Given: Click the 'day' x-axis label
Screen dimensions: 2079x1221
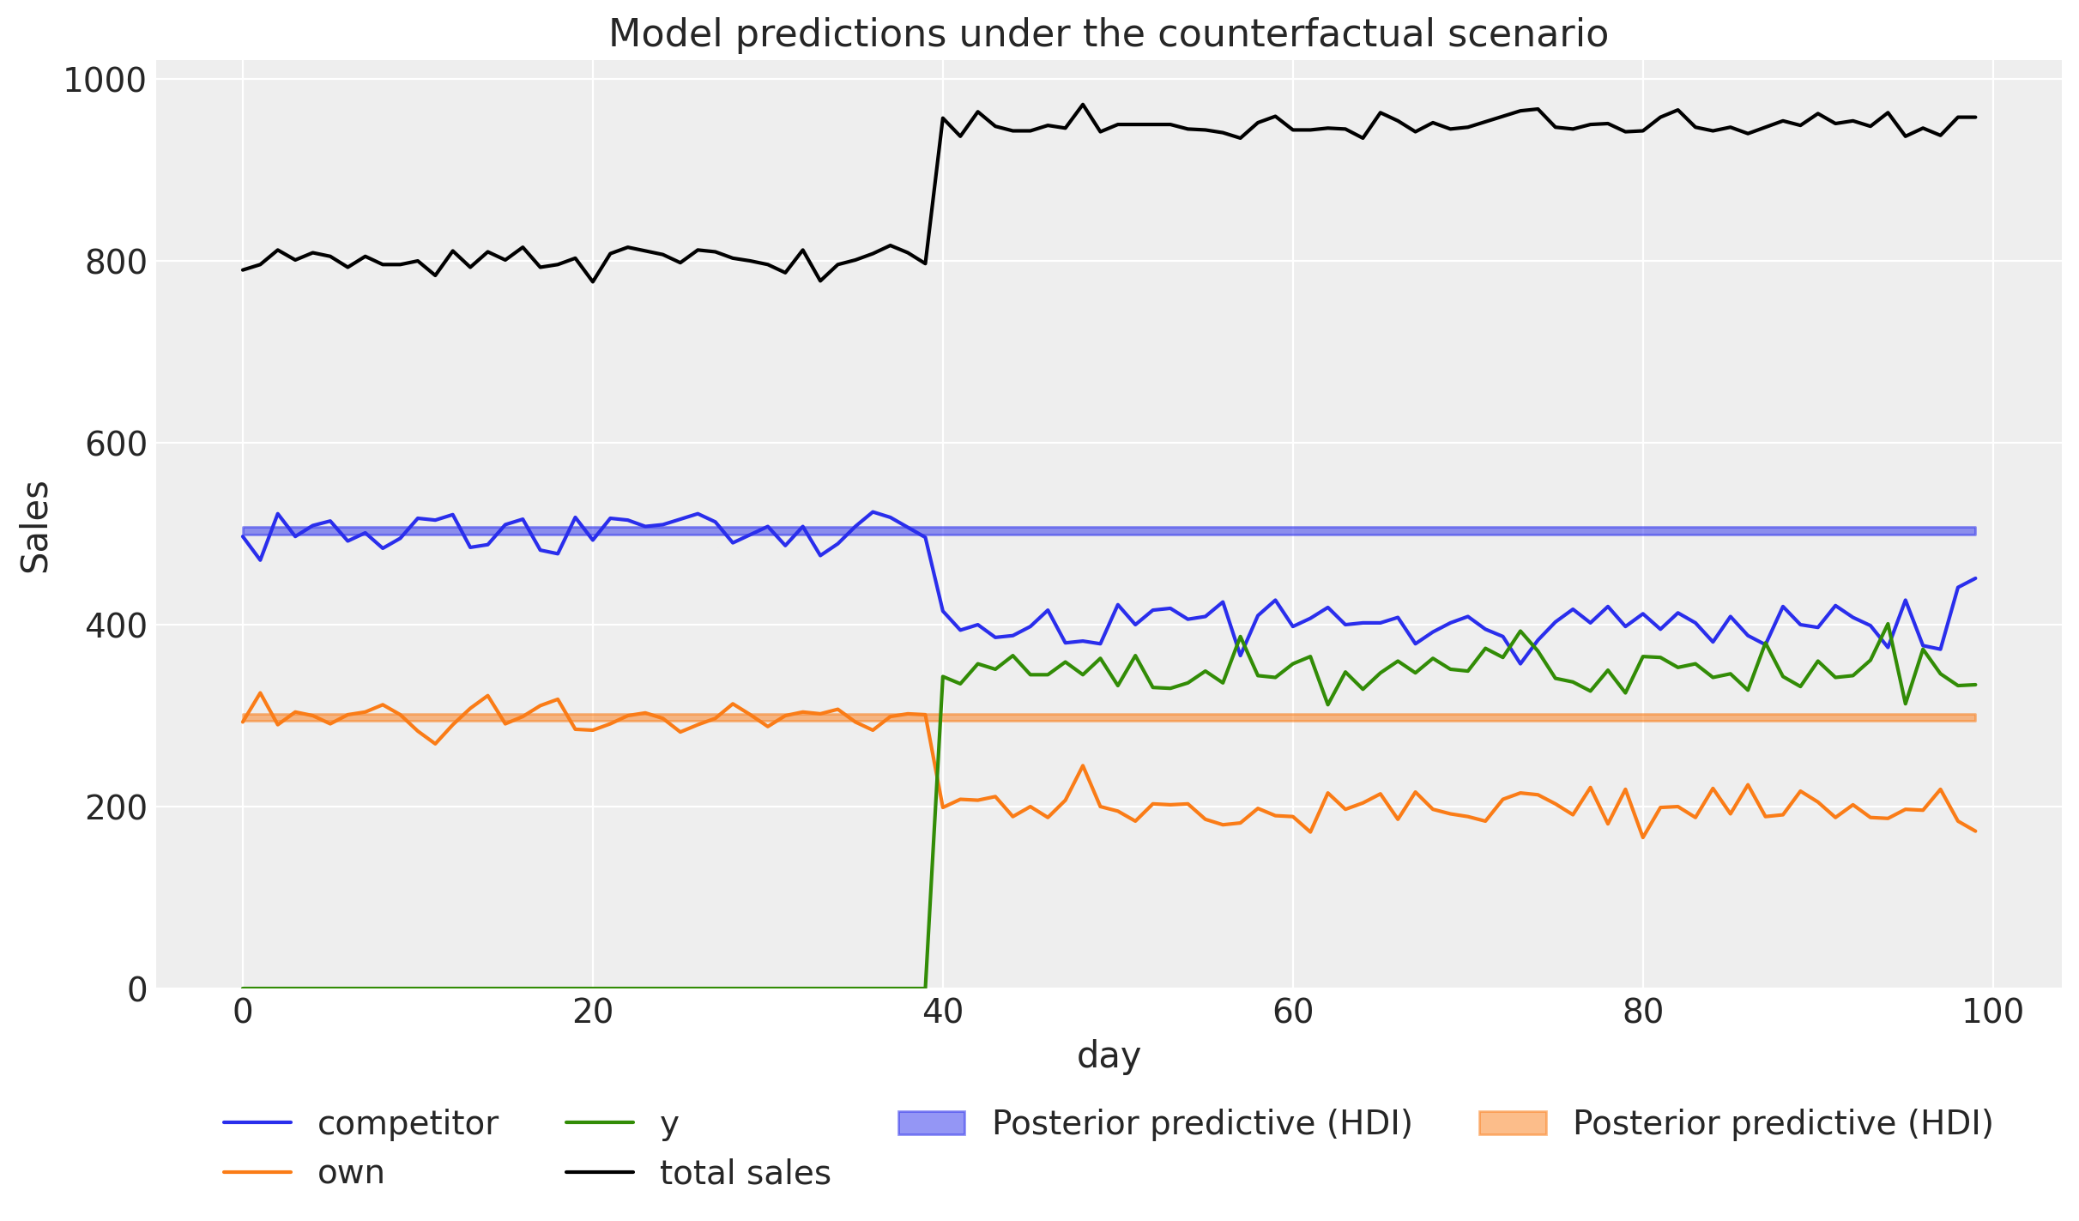Looking at the screenshot, I should click(1109, 1055).
